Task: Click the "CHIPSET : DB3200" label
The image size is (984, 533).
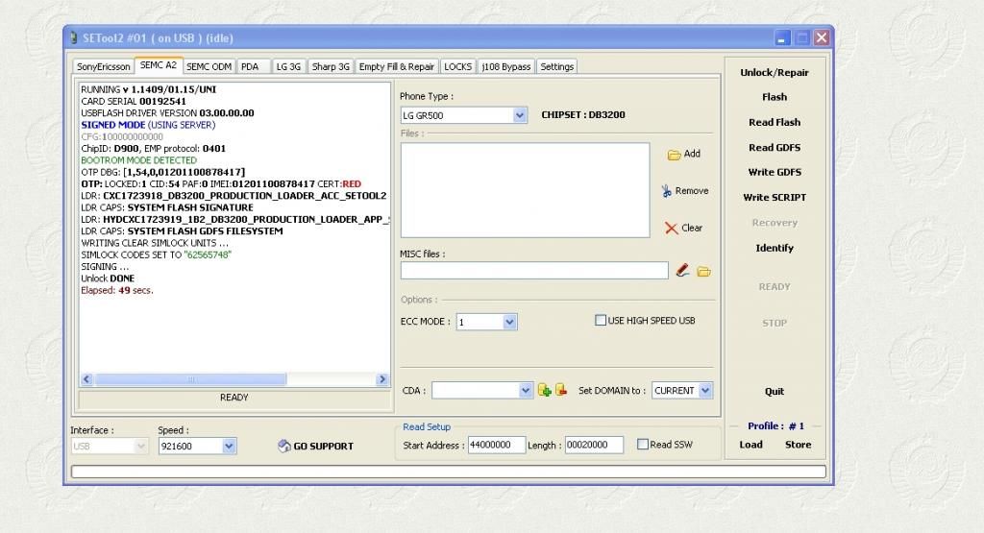Action: point(583,115)
